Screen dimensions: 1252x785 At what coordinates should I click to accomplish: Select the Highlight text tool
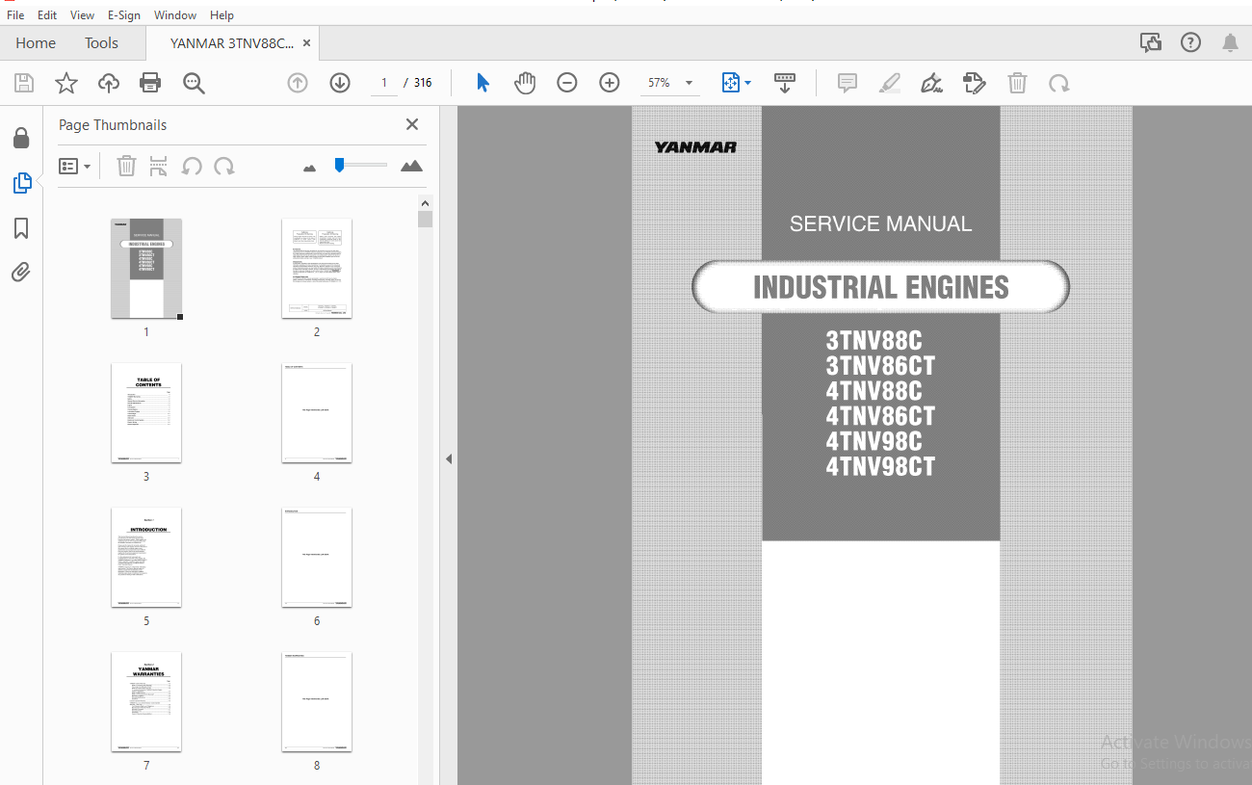(890, 83)
